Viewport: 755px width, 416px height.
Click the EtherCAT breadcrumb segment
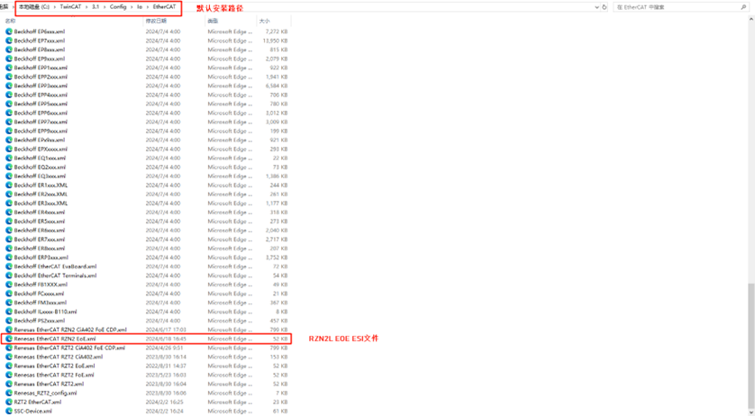[x=164, y=7]
